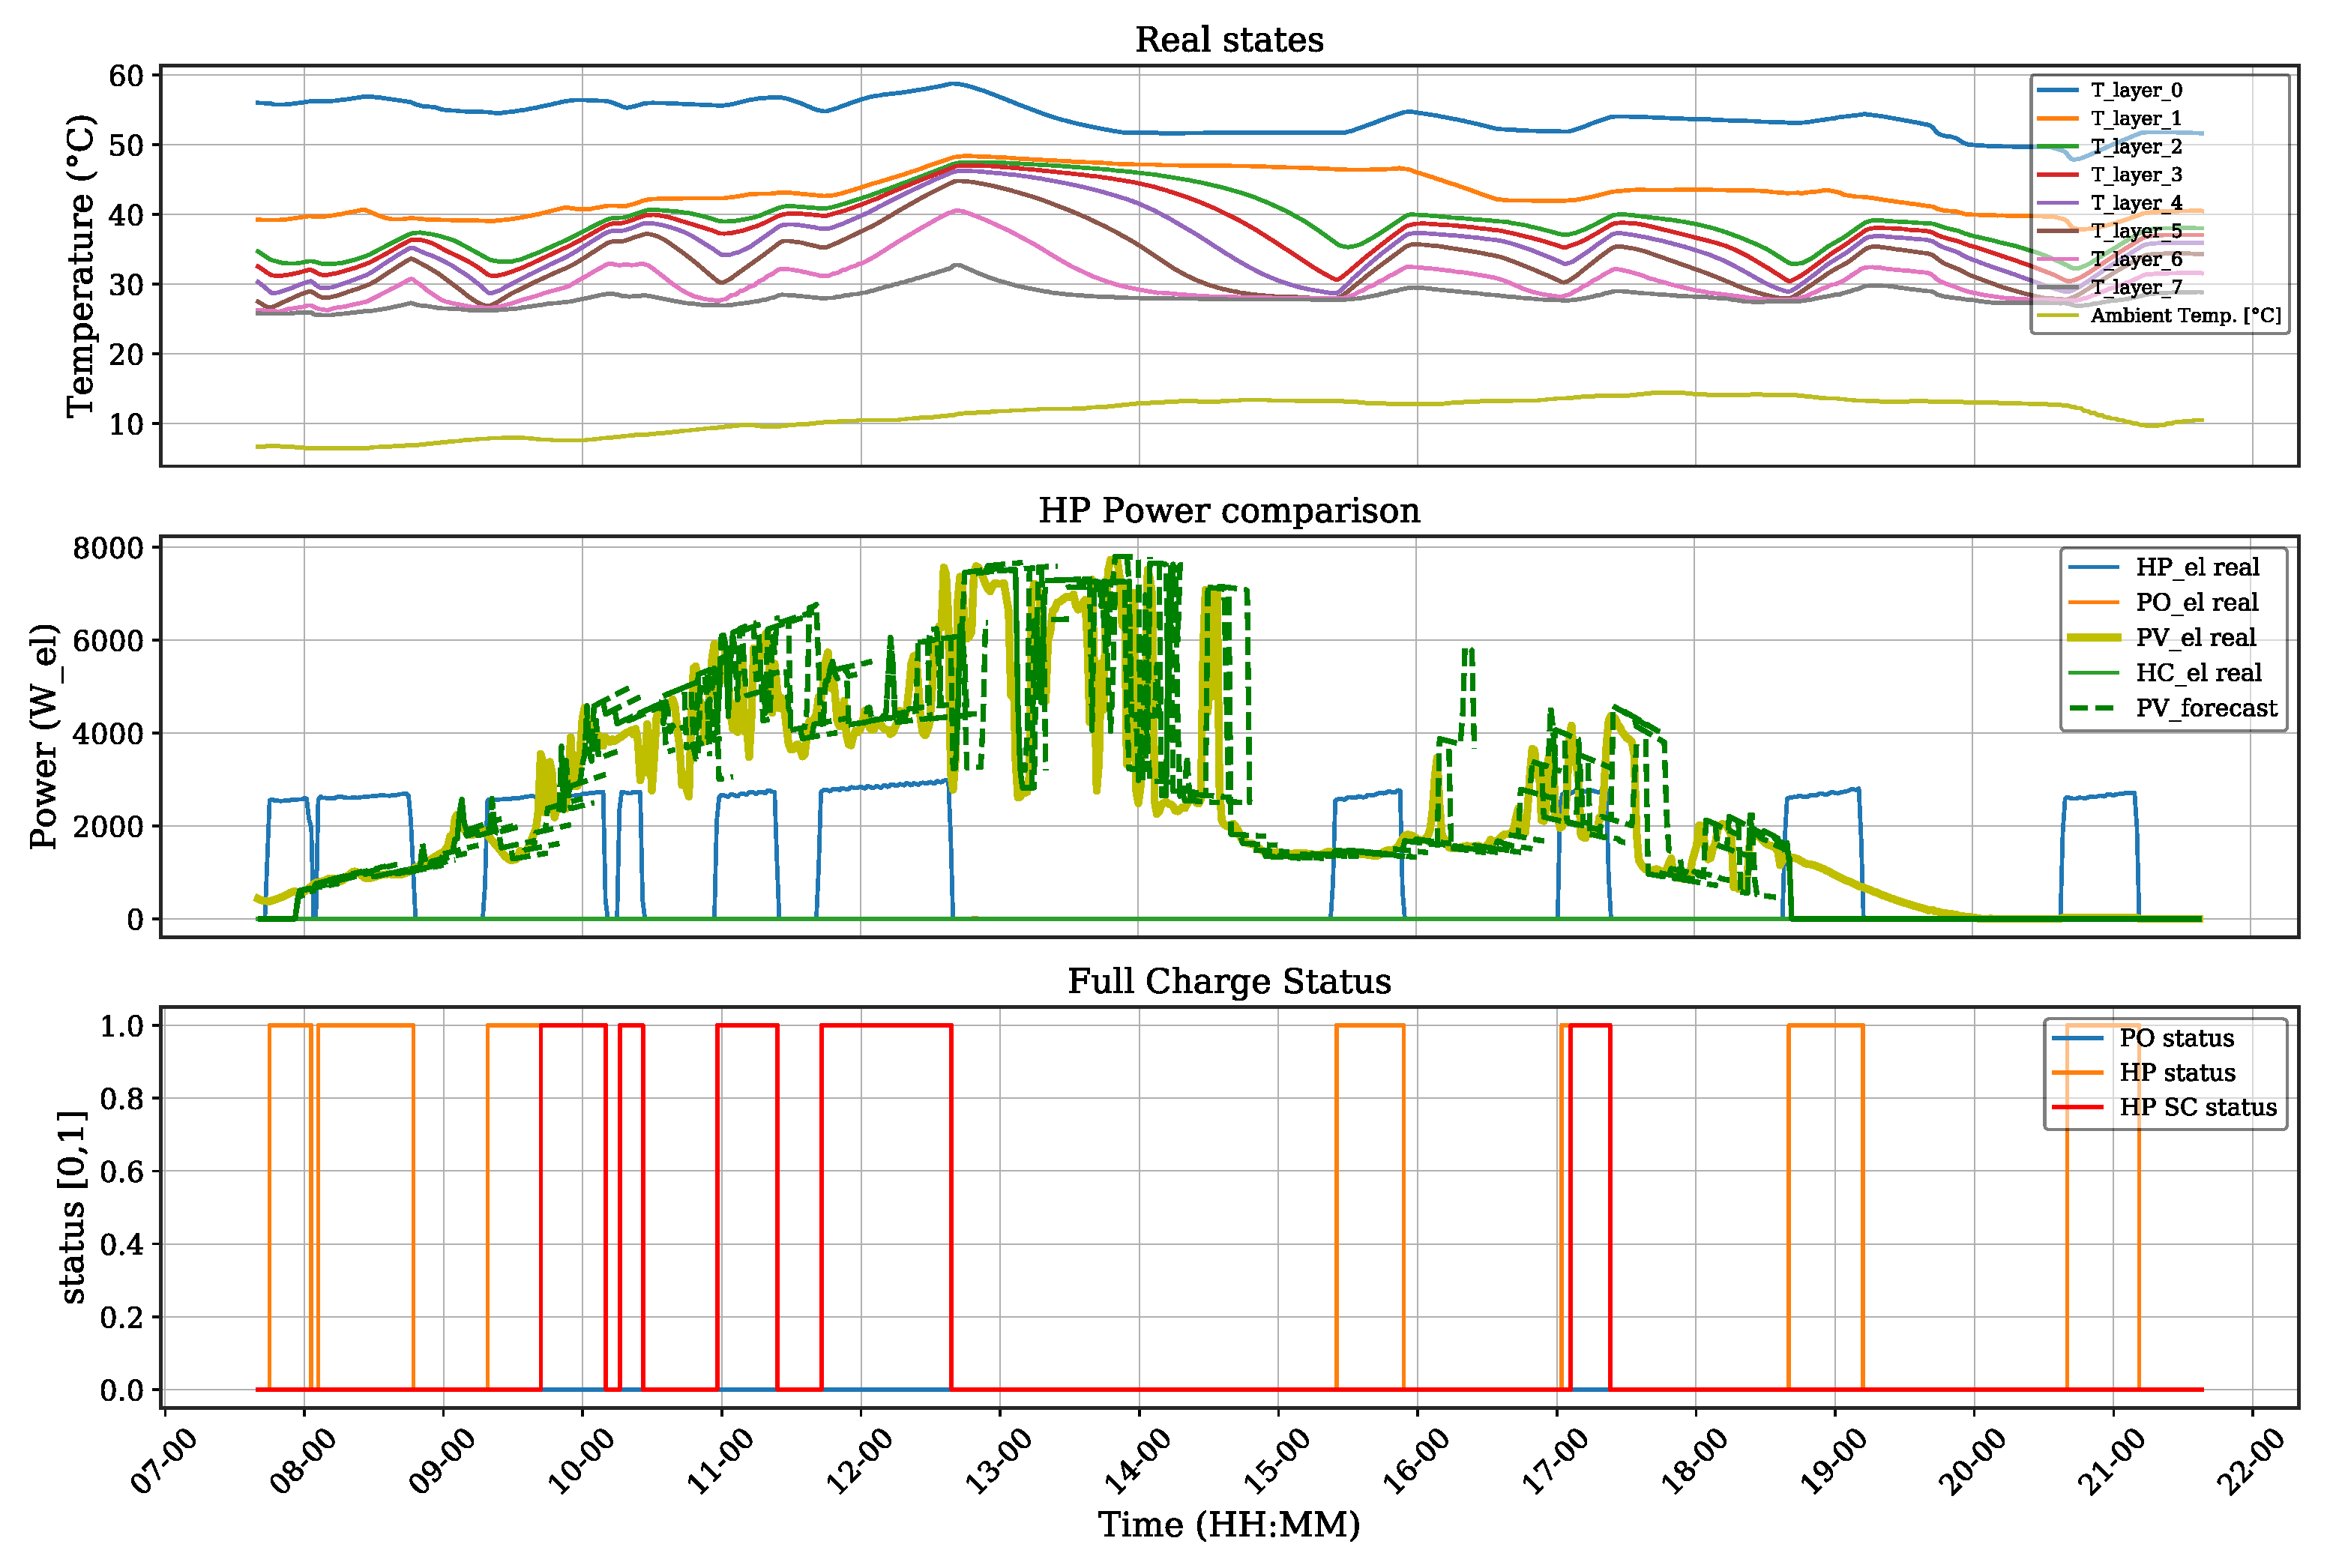
Task: Click the PO status legend entry
Action: (2176, 1038)
